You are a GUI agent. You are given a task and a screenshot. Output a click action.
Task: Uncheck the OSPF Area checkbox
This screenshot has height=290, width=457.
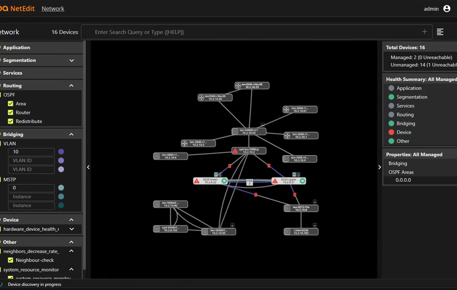10,104
